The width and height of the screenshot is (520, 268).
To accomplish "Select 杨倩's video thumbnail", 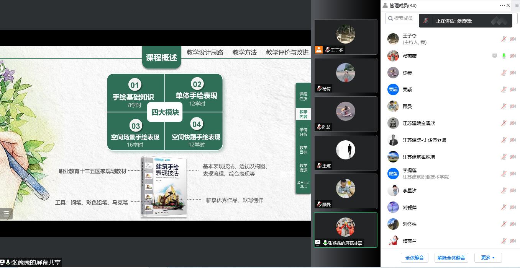I will (x=346, y=75).
